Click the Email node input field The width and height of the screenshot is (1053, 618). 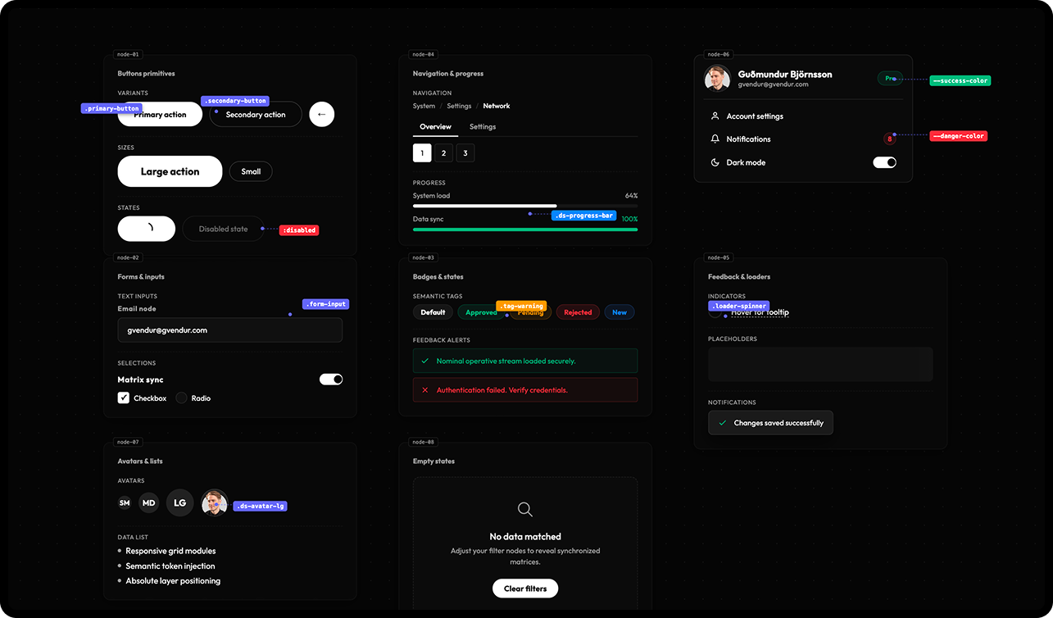(x=229, y=330)
